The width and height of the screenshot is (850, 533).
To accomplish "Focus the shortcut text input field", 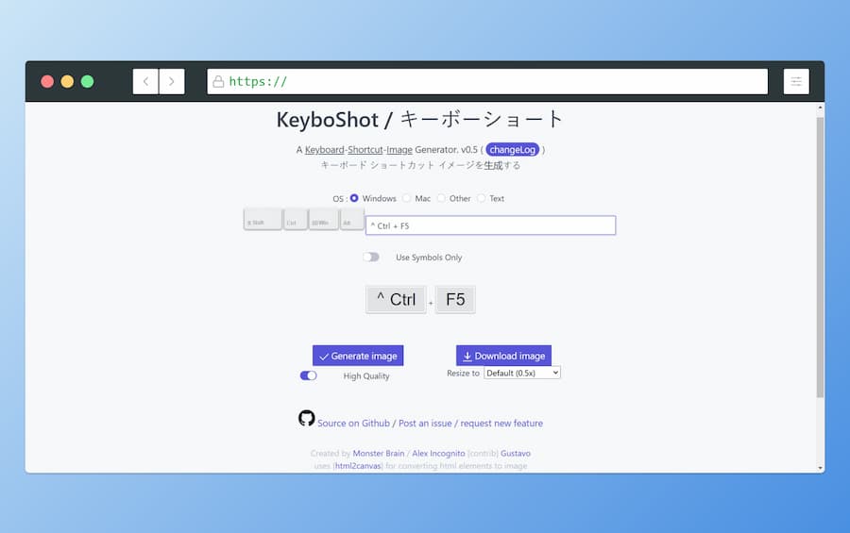I will (x=490, y=225).
